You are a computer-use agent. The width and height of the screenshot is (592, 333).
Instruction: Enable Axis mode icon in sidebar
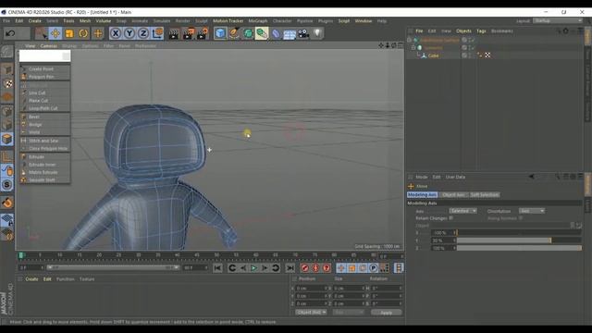click(x=7, y=156)
